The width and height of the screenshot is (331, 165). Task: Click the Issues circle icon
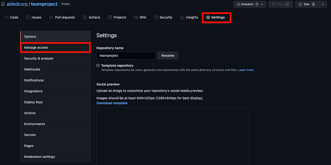pos(28,18)
